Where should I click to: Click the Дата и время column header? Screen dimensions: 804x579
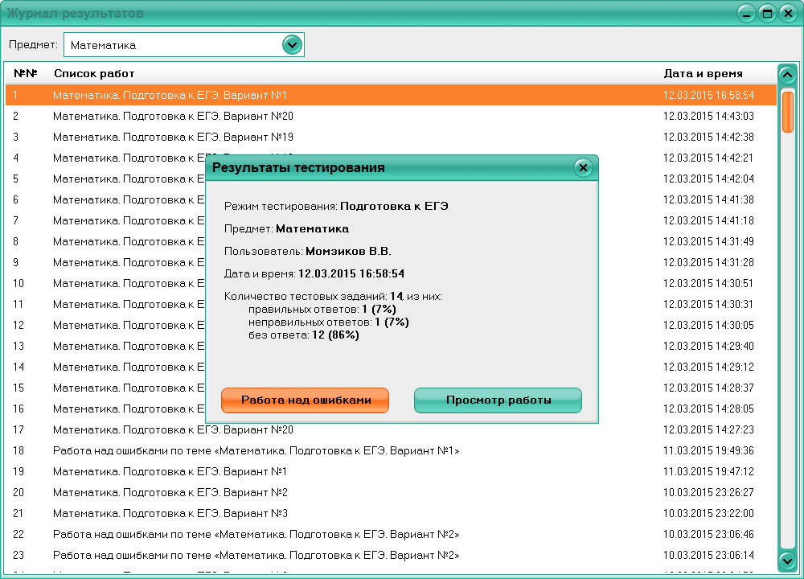(703, 73)
